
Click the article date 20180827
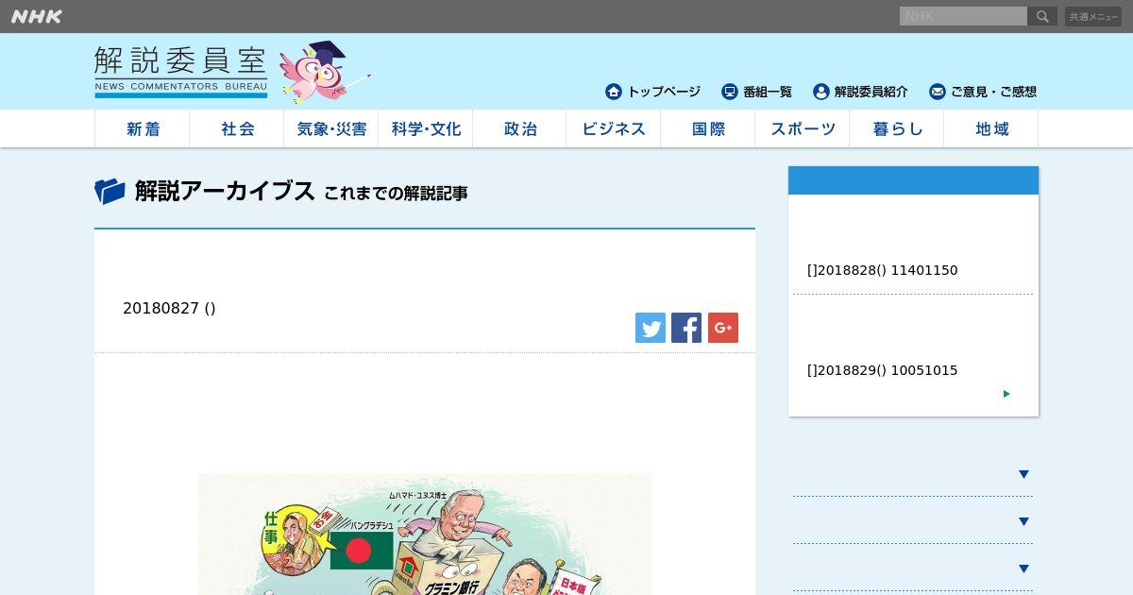(169, 308)
